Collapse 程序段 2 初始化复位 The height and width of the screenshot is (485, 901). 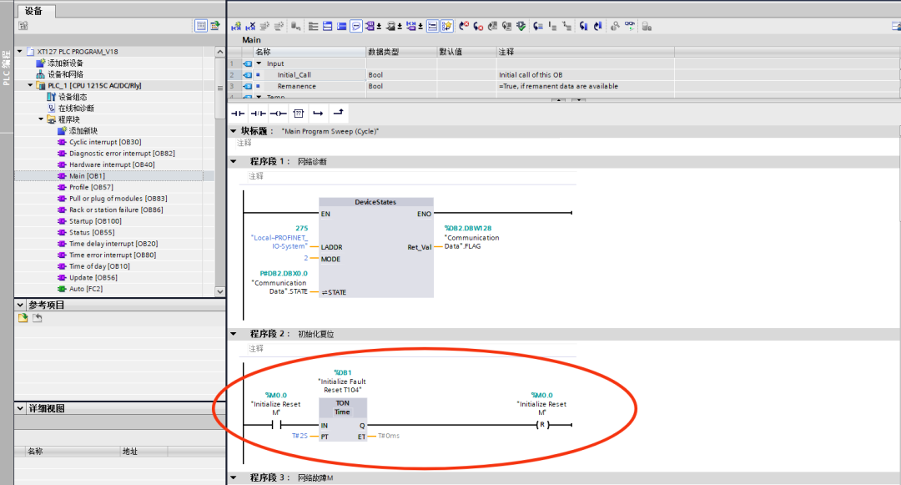tap(234, 334)
